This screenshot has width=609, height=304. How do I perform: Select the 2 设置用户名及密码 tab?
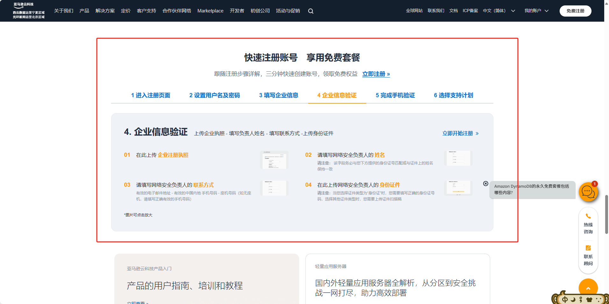(214, 95)
